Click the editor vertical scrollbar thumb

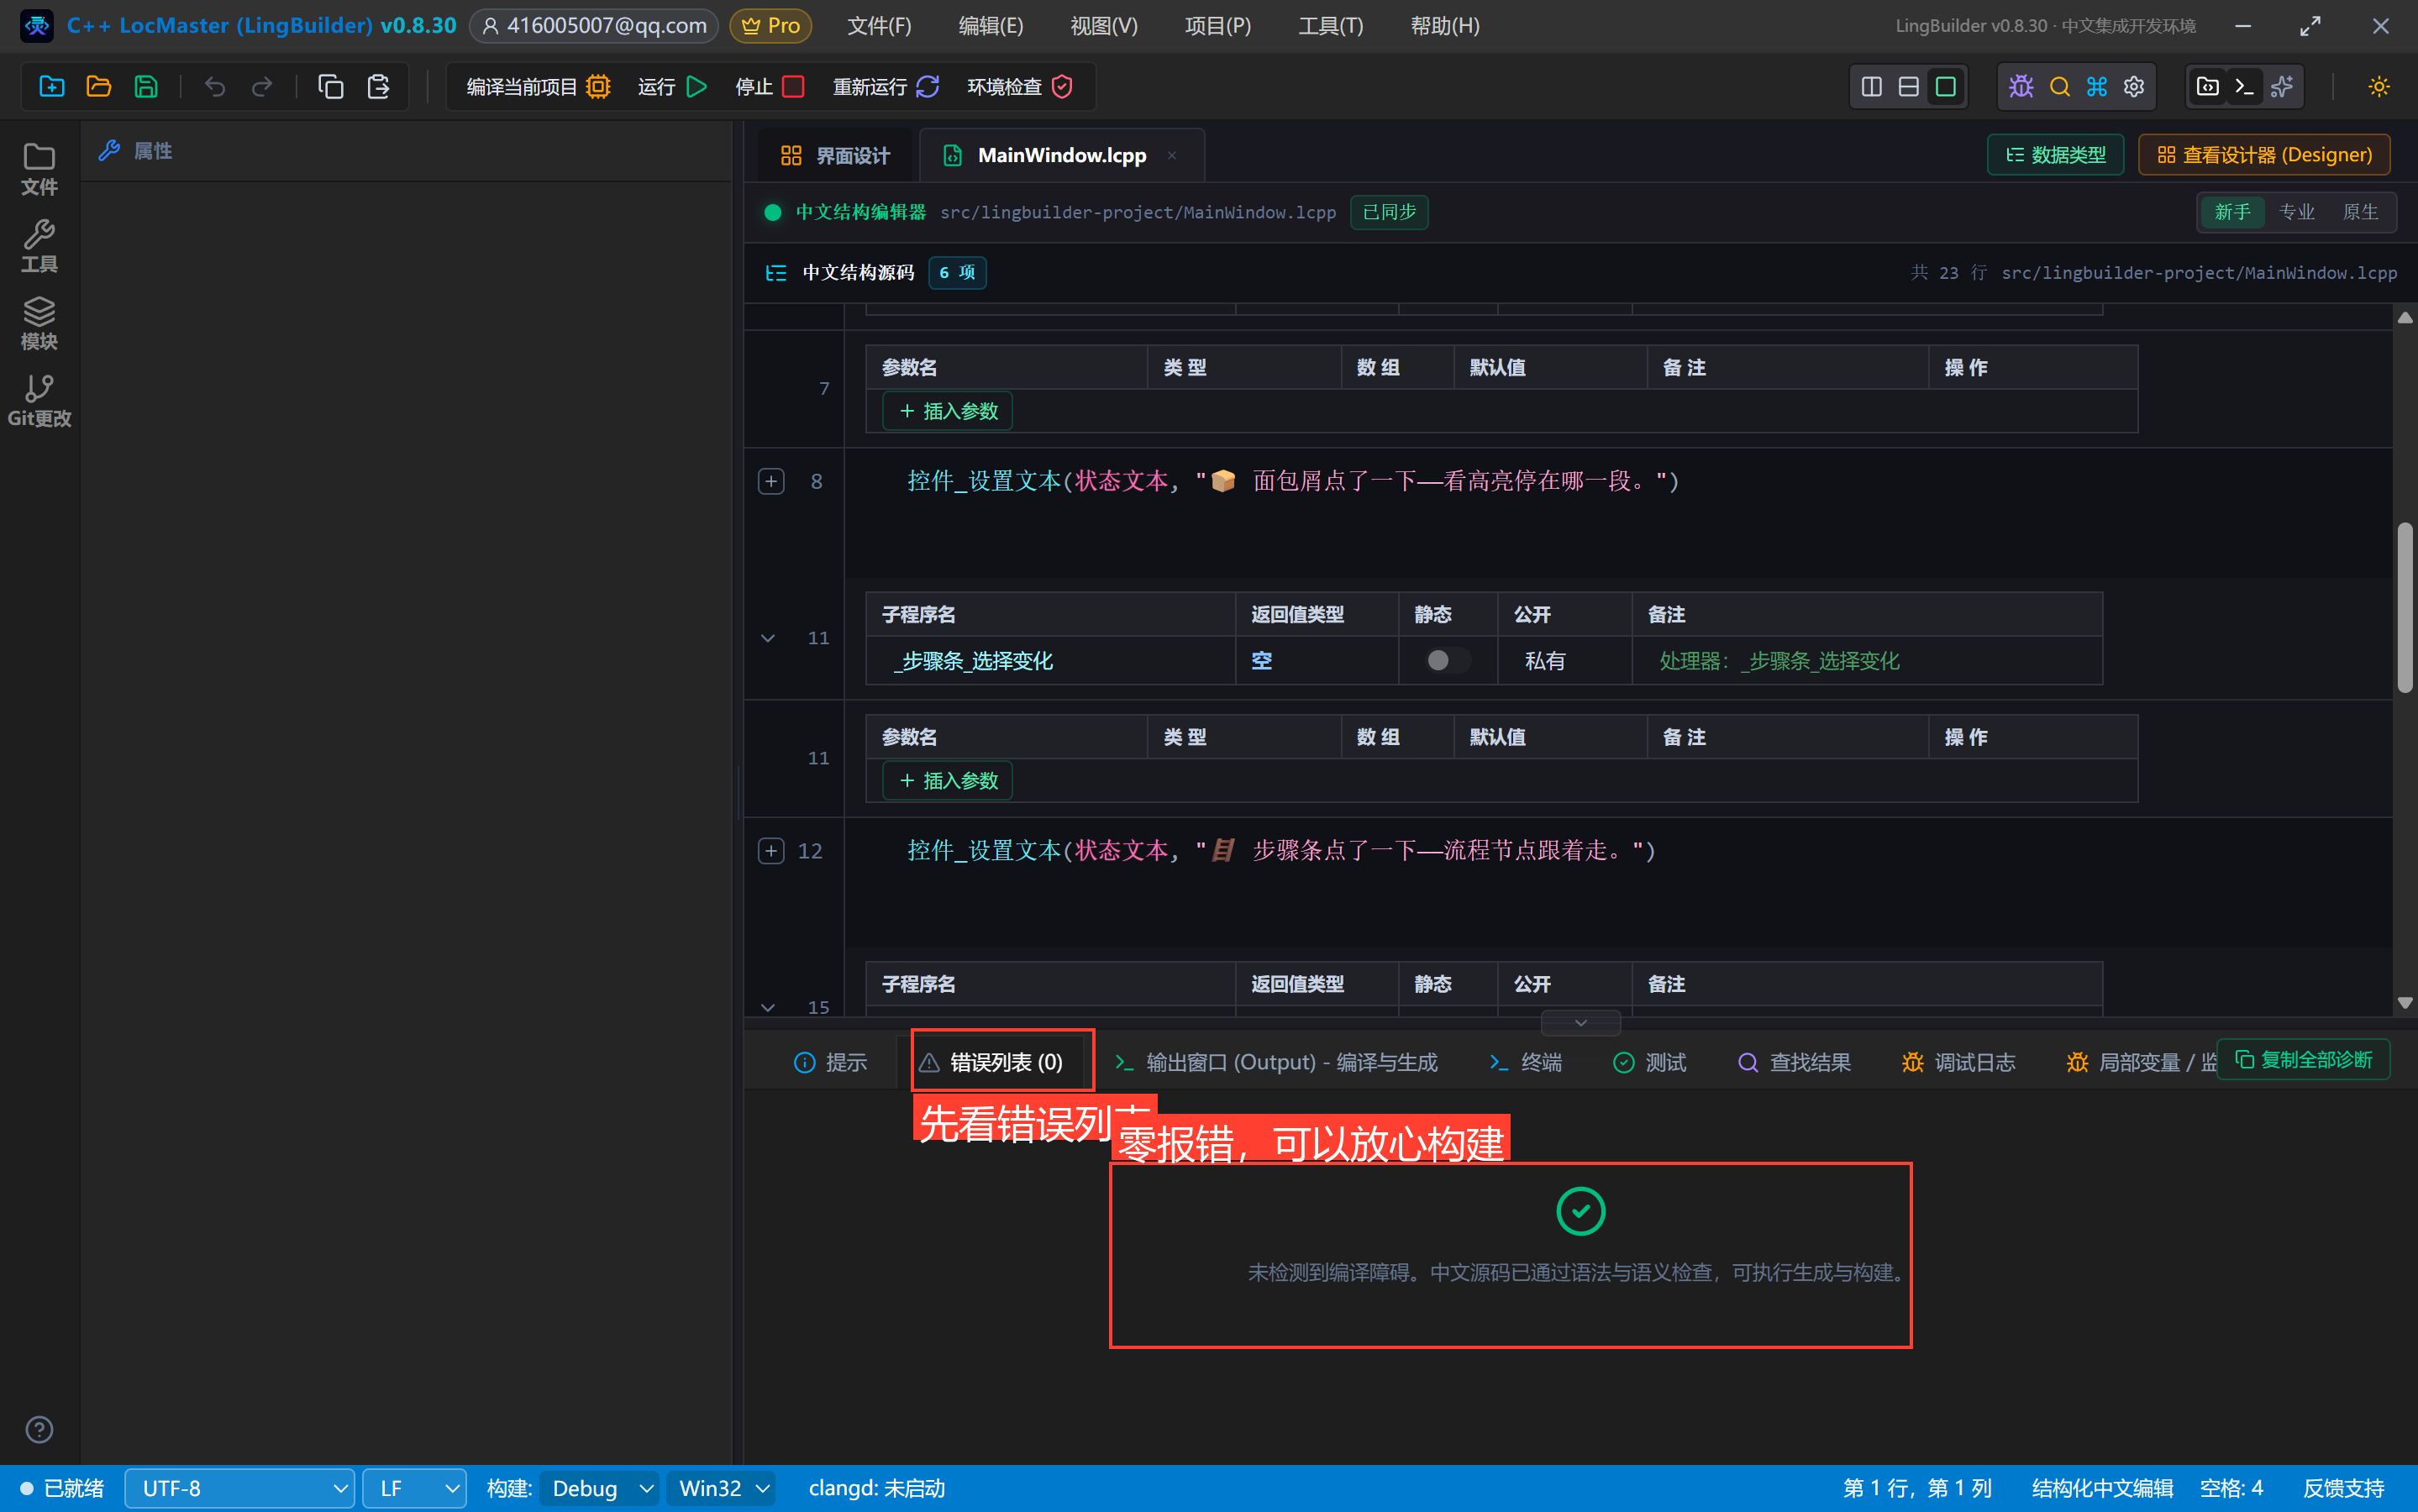(2405, 607)
